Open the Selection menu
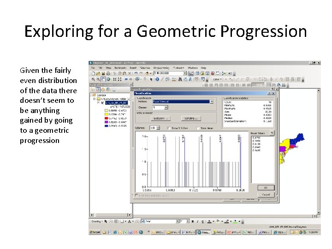 (x=145, y=68)
